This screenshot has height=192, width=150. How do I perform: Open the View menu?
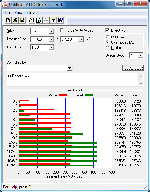(x=18, y=12)
